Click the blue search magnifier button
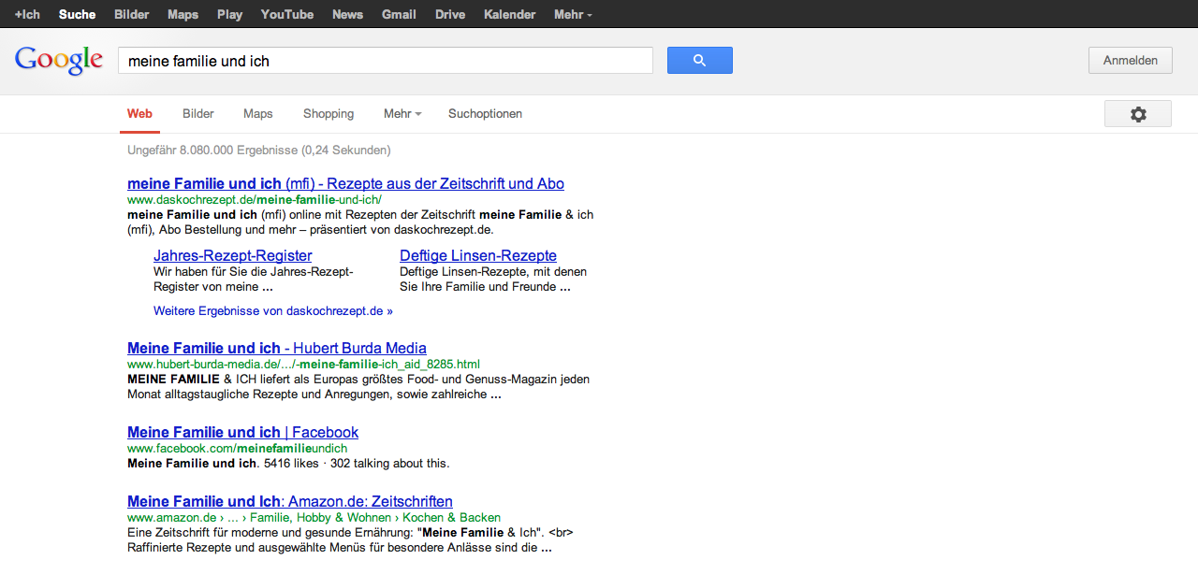Image resolution: width=1198 pixels, height=574 pixels. point(699,61)
